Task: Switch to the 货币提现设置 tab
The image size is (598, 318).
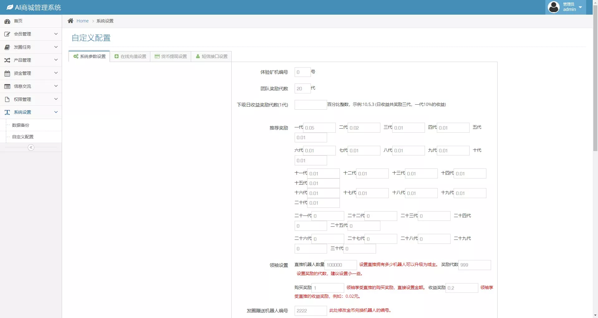Action: tap(171, 56)
